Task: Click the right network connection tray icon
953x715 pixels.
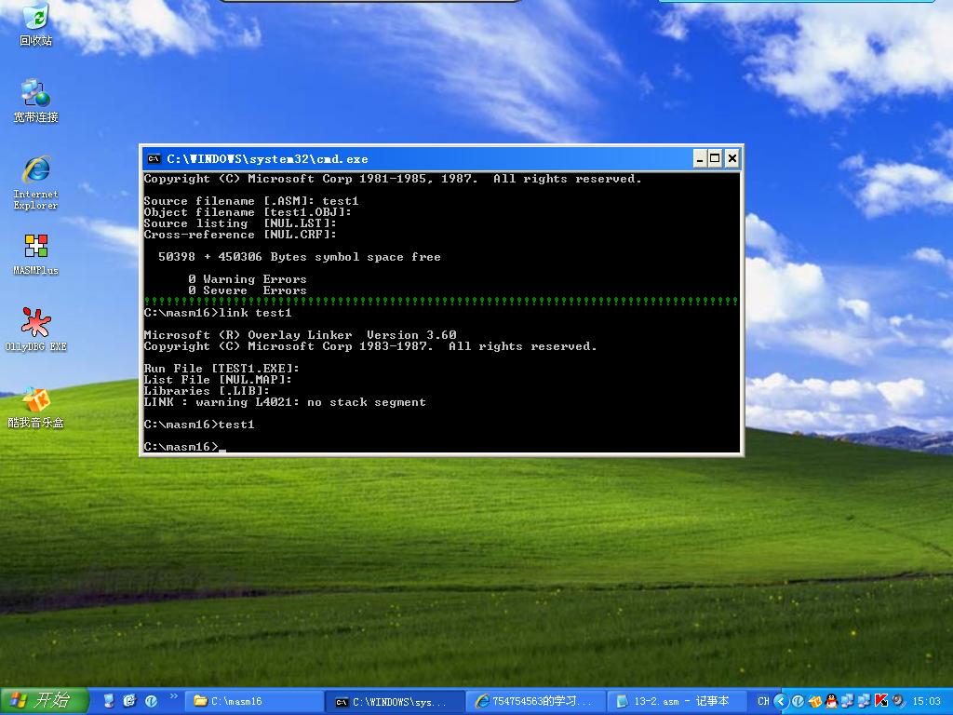Action: 864,701
